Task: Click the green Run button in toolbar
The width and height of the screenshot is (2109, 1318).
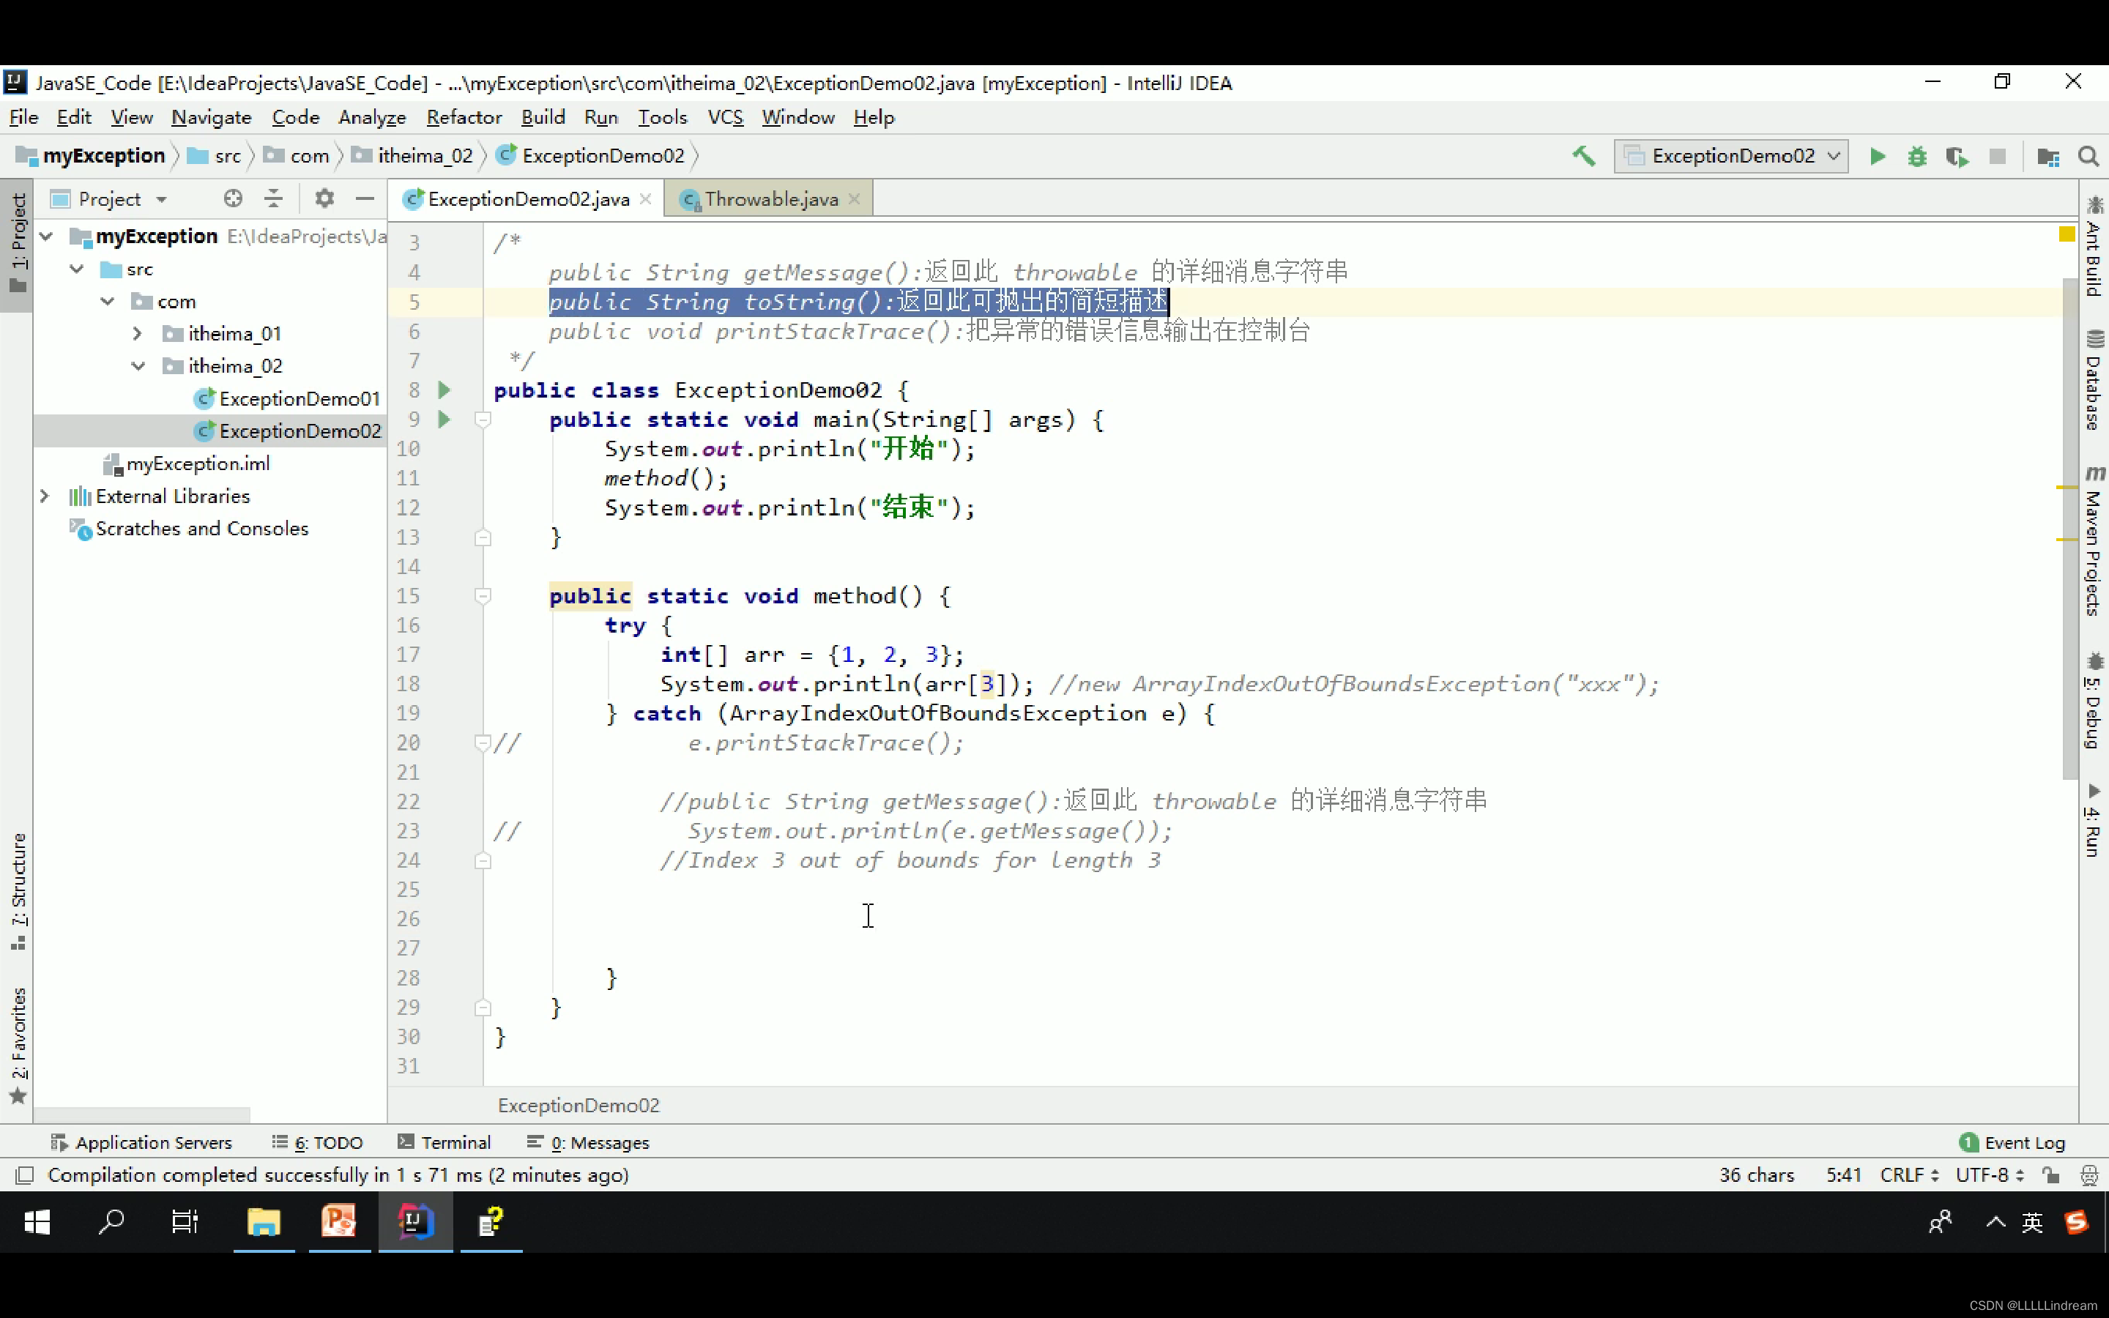Action: point(1877,156)
